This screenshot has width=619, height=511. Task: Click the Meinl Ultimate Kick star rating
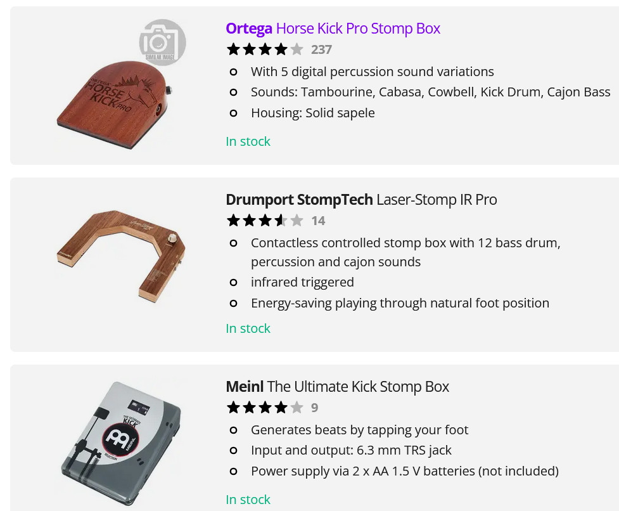click(265, 408)
